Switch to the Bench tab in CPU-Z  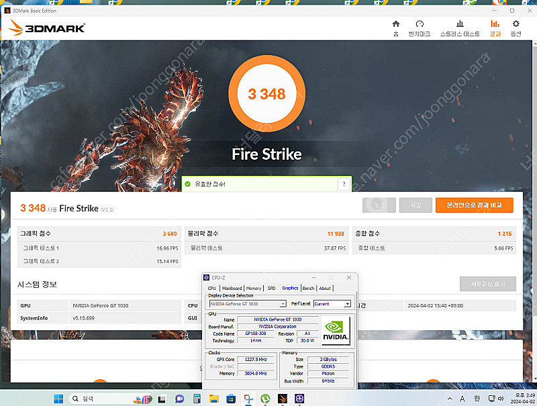click(308, 289)
